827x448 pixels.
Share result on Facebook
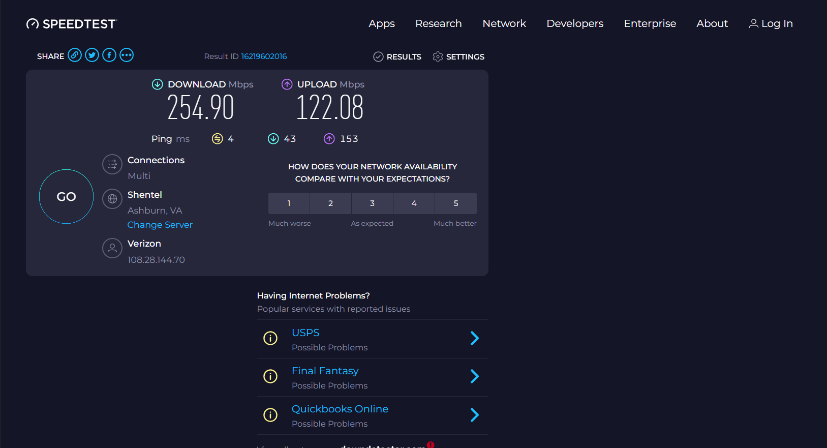point(109,55)
